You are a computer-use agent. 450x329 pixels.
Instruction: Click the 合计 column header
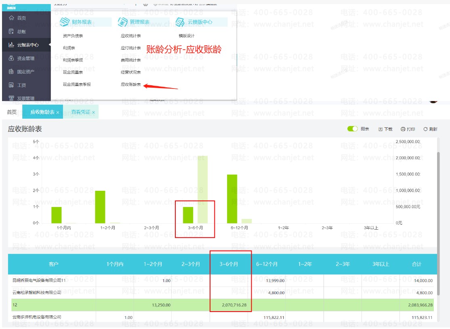[417, 264]
